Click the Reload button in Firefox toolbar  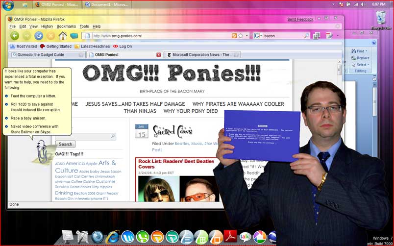point(39,36)
